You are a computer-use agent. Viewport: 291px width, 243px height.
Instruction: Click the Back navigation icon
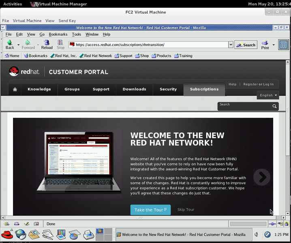[10, 43]
